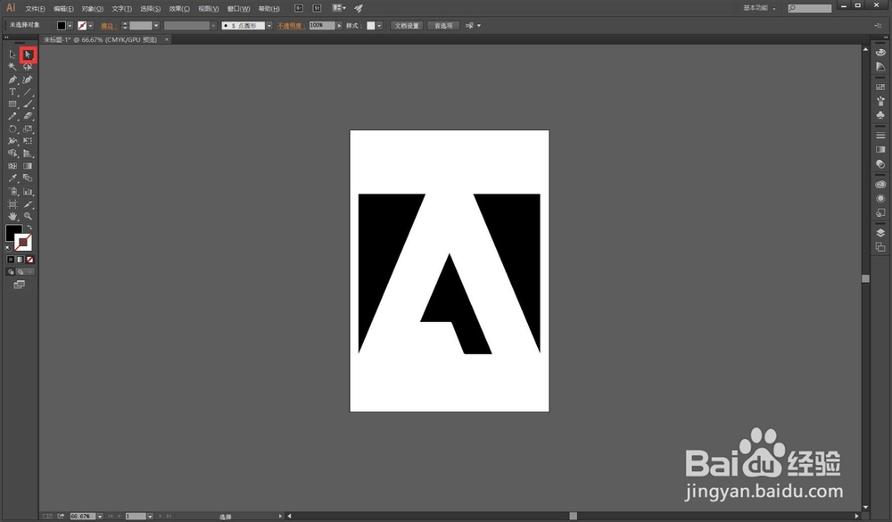This screenshot has width=892, height=522.
Task: Select the Rotate tool
Action: click(x=12, y=128)
